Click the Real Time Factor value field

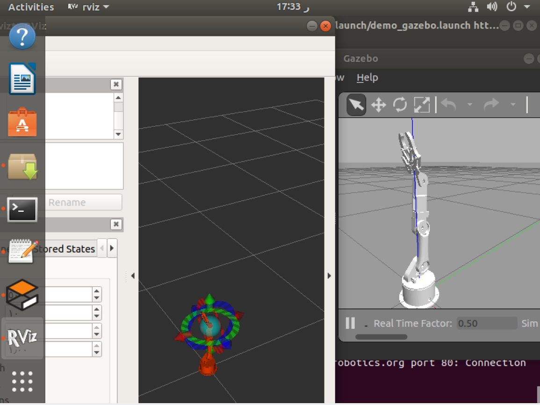click(x=487, y=323)
